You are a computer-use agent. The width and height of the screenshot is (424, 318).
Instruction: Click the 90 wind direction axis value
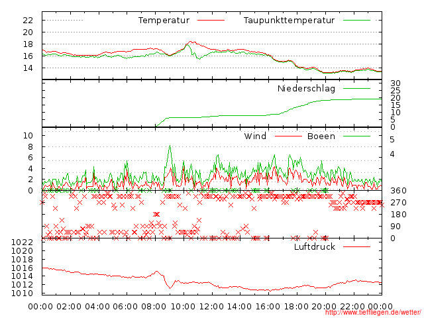point(396,227)
